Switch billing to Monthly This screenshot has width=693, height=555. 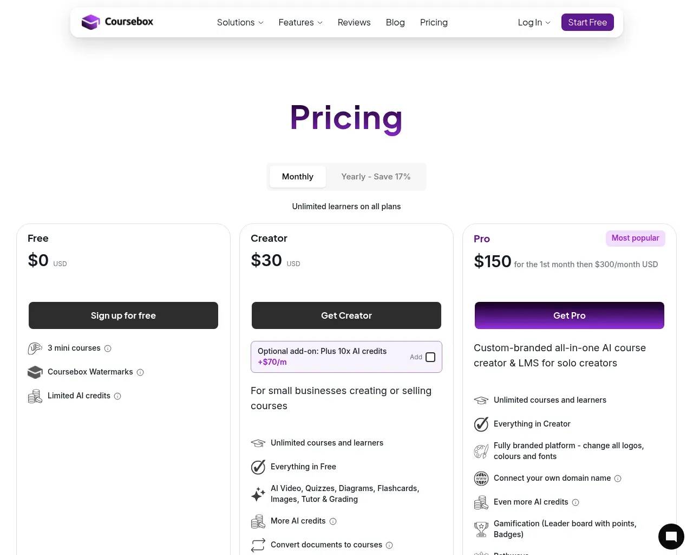pos(298,177)
